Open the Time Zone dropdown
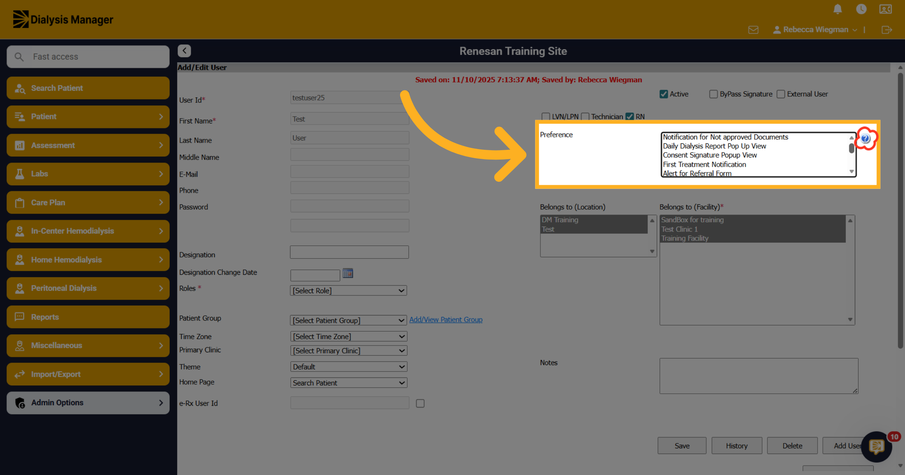905x475 pixels. click(348, 336)
